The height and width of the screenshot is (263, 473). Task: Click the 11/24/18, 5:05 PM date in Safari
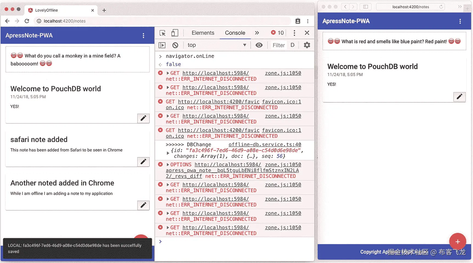(345, 75)
